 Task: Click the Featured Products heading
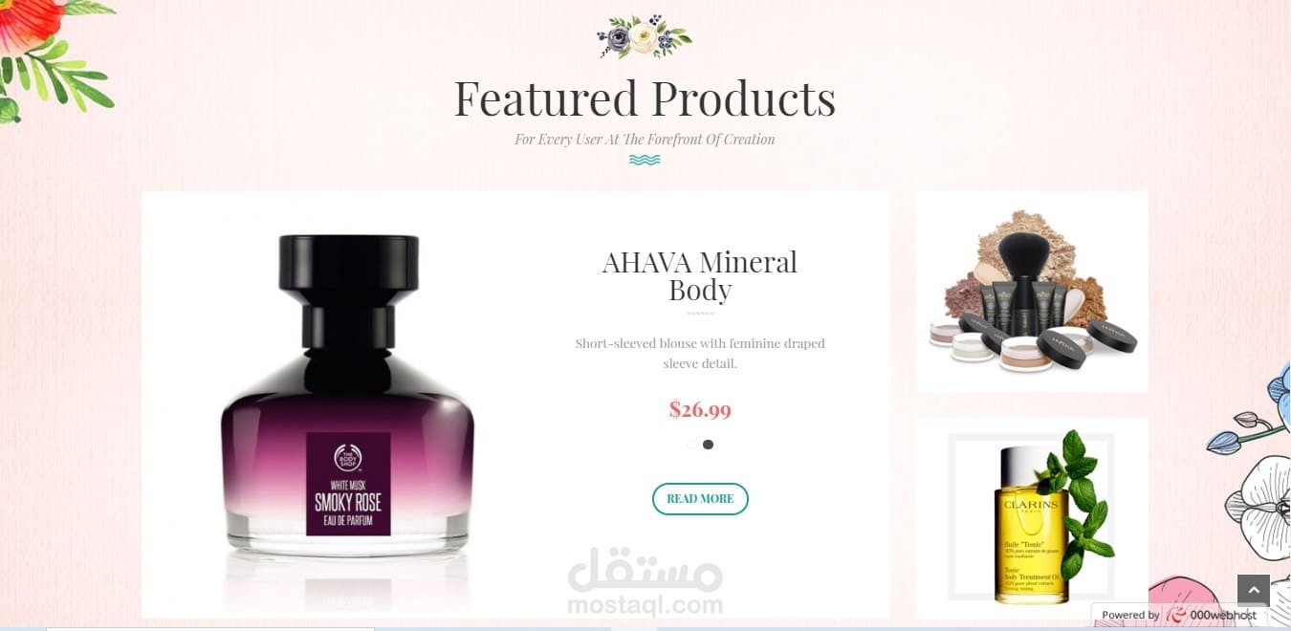[x=645, y=98]
